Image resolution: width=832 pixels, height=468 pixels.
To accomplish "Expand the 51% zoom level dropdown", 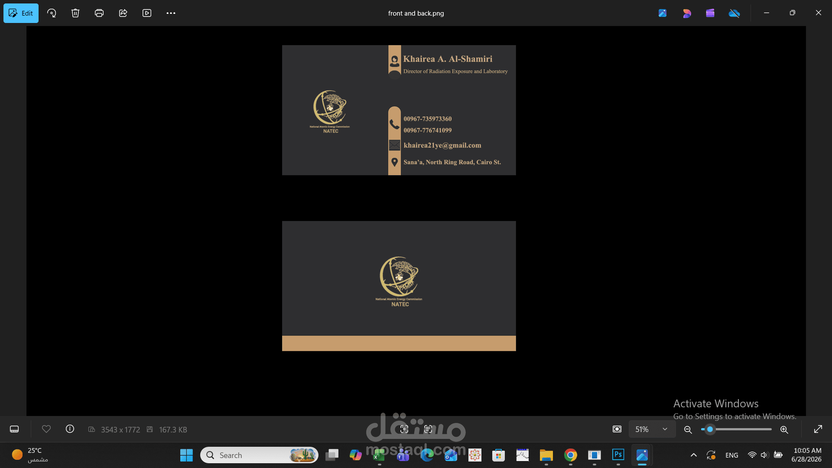I will (652, 429).
